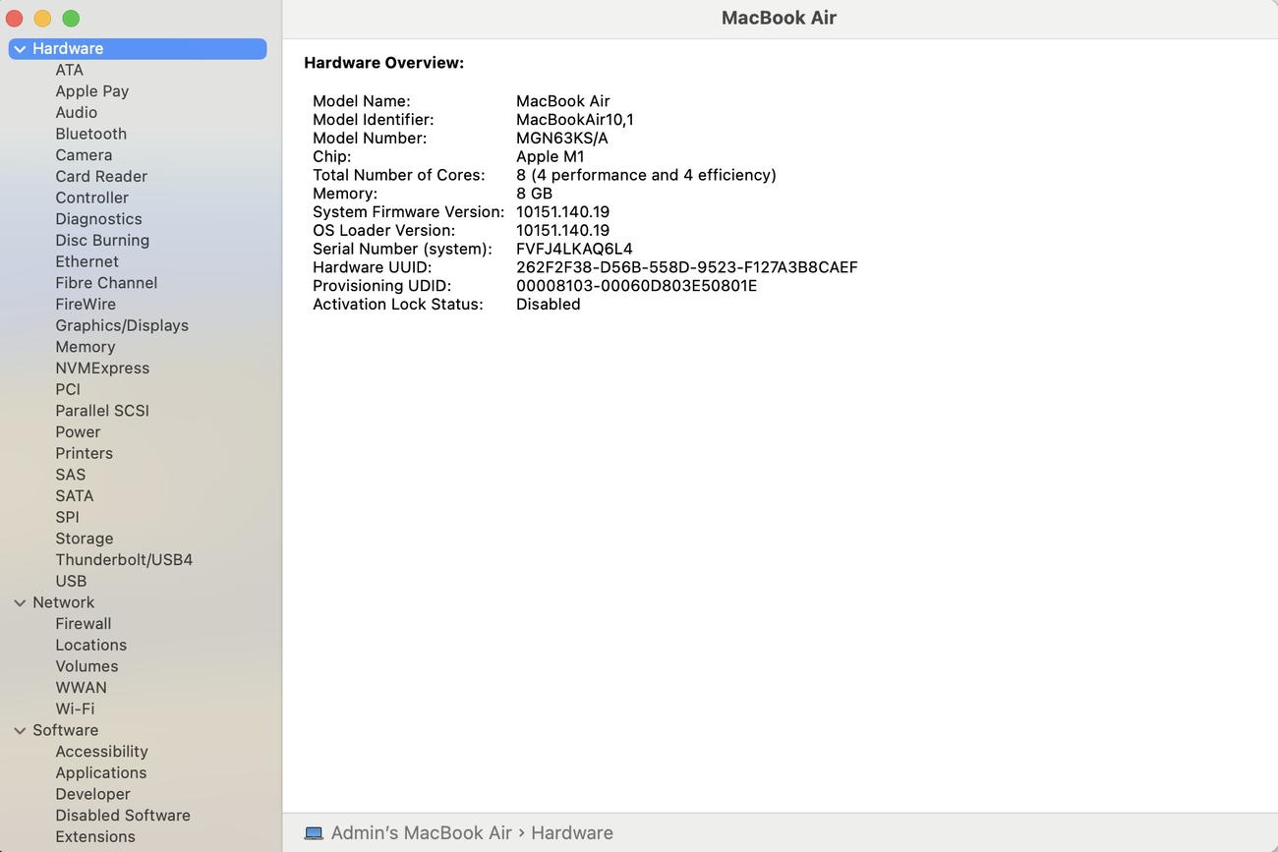1278x852 pixels.
Task: Open the Camera sidebar entry
Action: (84, 155)
